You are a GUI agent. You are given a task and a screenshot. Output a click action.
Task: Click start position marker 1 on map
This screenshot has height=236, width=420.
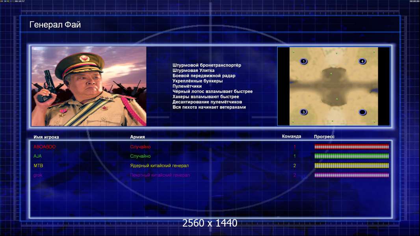[303, 61]
